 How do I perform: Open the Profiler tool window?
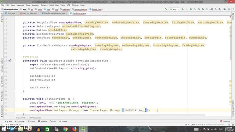tap(63, 121)
